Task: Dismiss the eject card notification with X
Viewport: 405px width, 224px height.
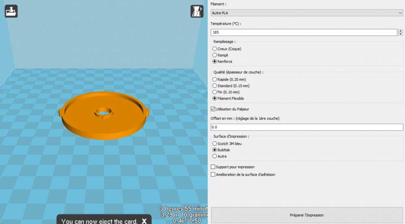Action: pyautogui.click(x=144, y=221)
